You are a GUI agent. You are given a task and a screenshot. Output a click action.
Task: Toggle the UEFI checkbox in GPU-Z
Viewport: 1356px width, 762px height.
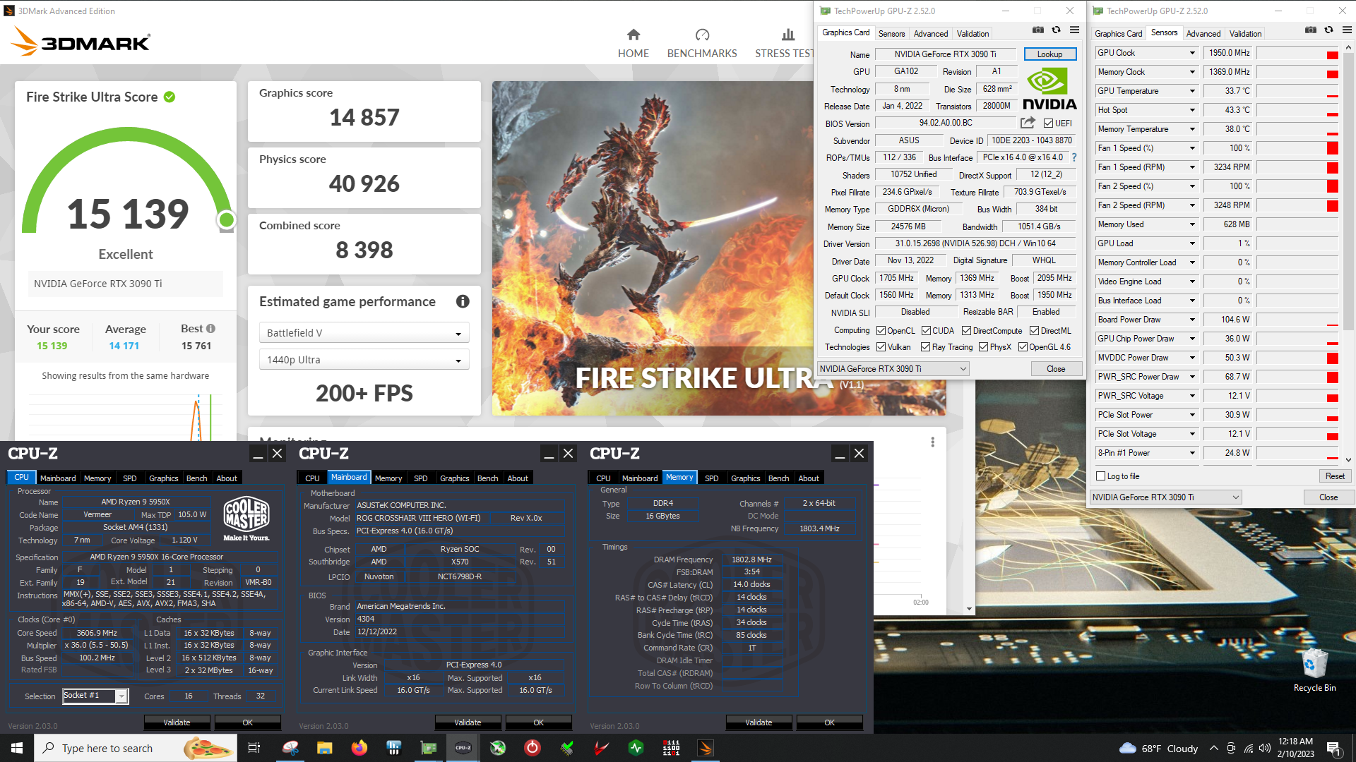click(x=1048, y=123)
